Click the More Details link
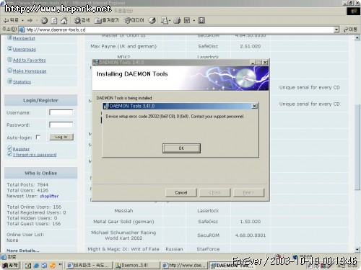This screenshot has width=361, height=270. coord(23,251)
